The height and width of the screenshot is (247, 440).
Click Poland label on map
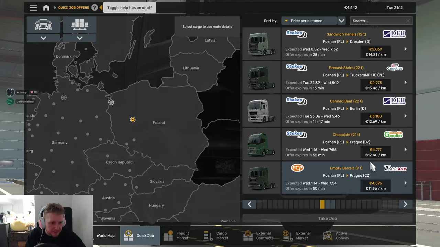[159, 123]
